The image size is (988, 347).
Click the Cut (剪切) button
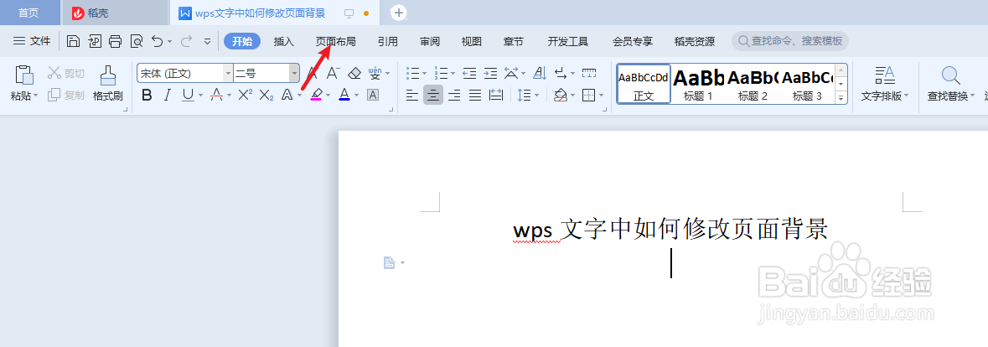pyautogui.click(x=65, y=74)
